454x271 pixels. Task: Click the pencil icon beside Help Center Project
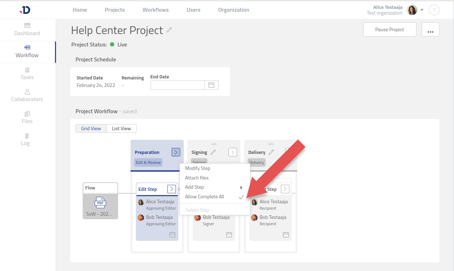pos(169,30)
